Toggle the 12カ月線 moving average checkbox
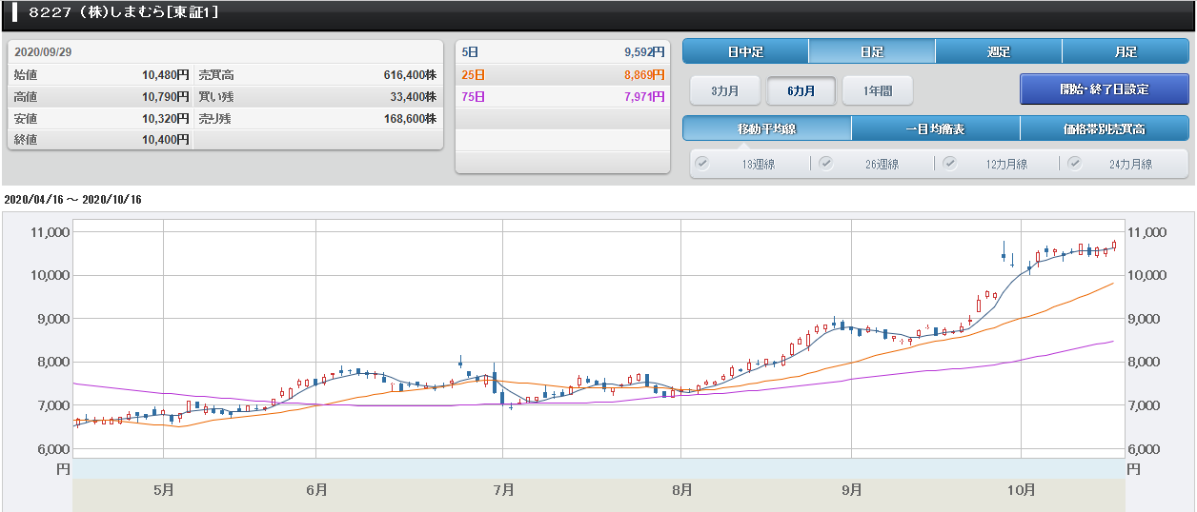Viewport: 1197px width, 512px height. pos(949,163)
